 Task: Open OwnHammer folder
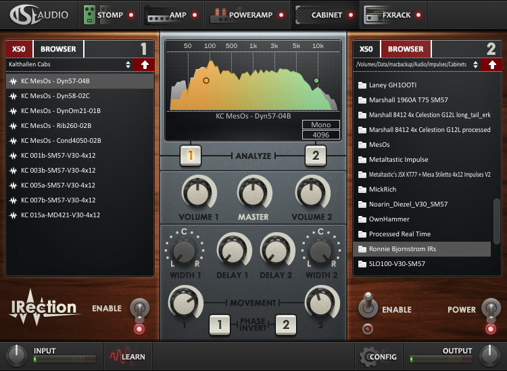[x=422, y=219]
